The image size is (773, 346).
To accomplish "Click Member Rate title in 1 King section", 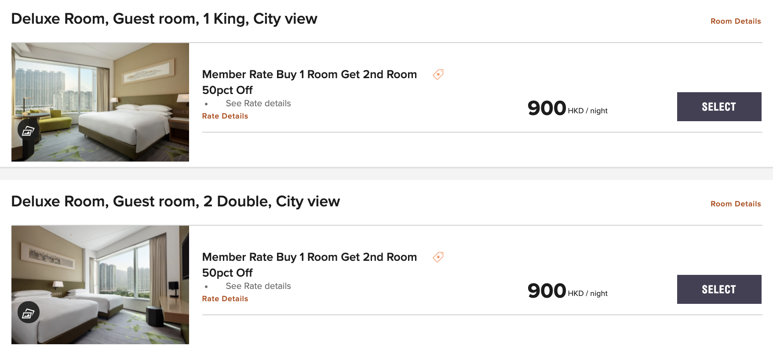I will tap(310, 82).
